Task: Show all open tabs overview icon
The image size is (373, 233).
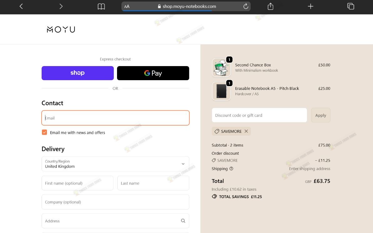Action: (351, 6)
